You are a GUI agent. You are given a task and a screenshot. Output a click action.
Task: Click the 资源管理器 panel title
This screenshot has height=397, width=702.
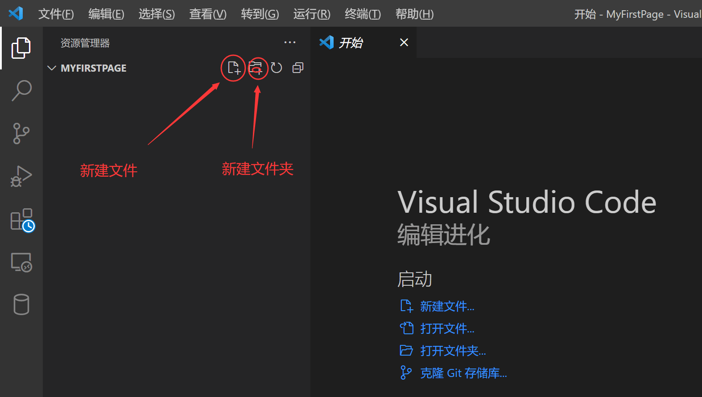[x=85, y=43]
